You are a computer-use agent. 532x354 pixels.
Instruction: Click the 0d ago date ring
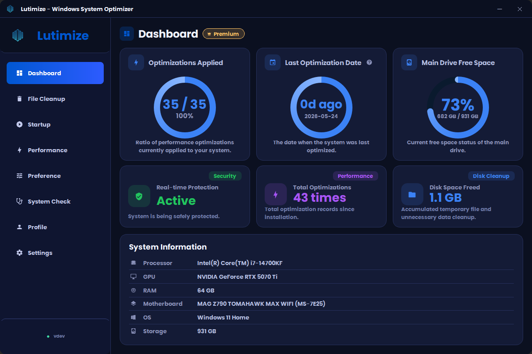tap(321, 108)
